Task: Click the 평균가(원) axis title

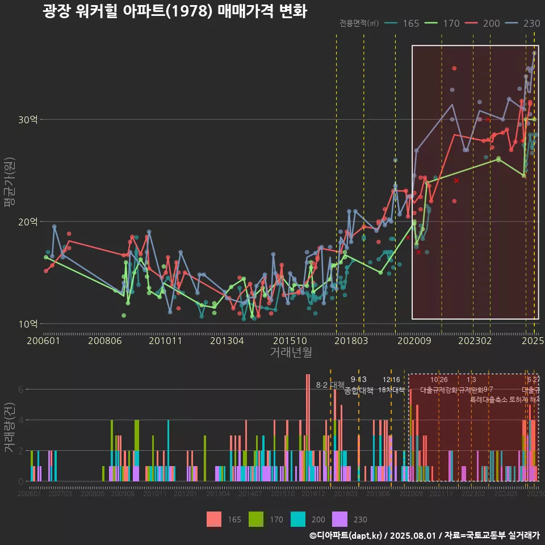Action: tap(10, 182)
